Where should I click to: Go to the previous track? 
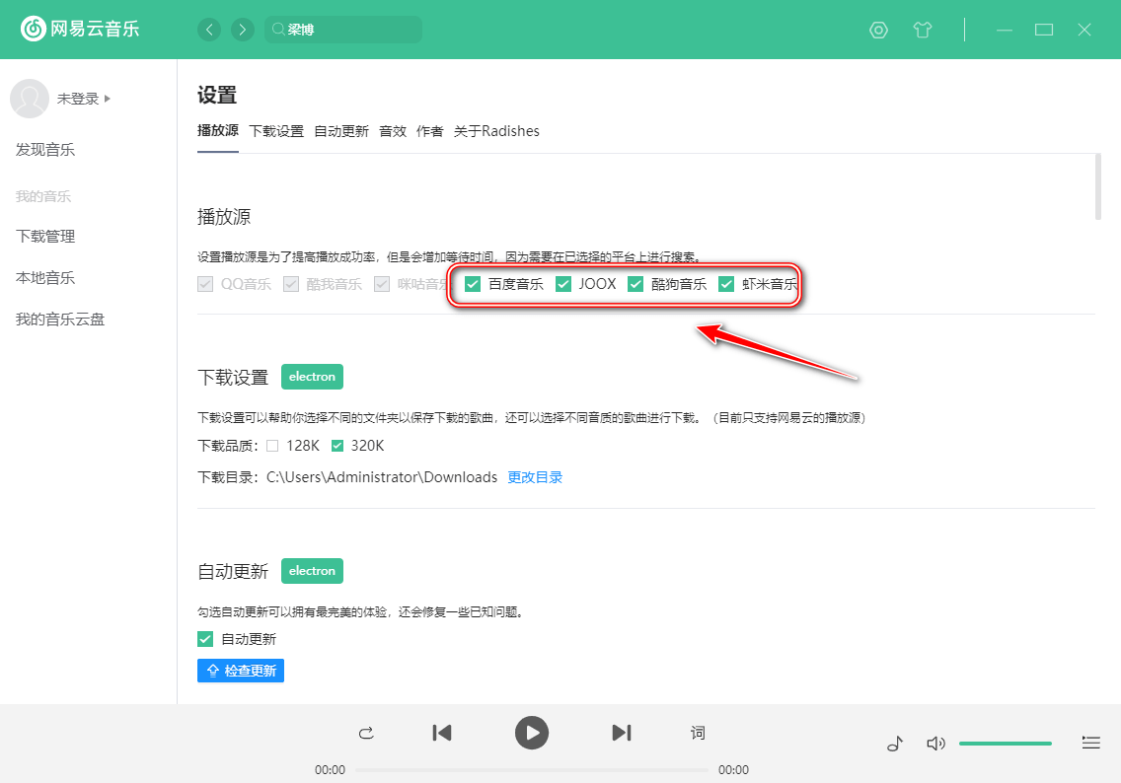tap(442, 733)
